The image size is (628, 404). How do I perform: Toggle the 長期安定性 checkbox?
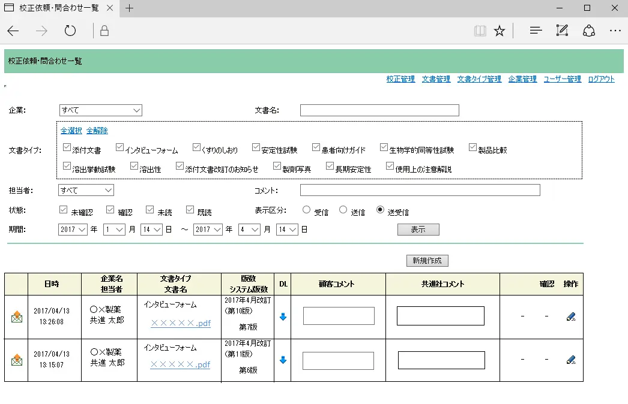[330, 165]
